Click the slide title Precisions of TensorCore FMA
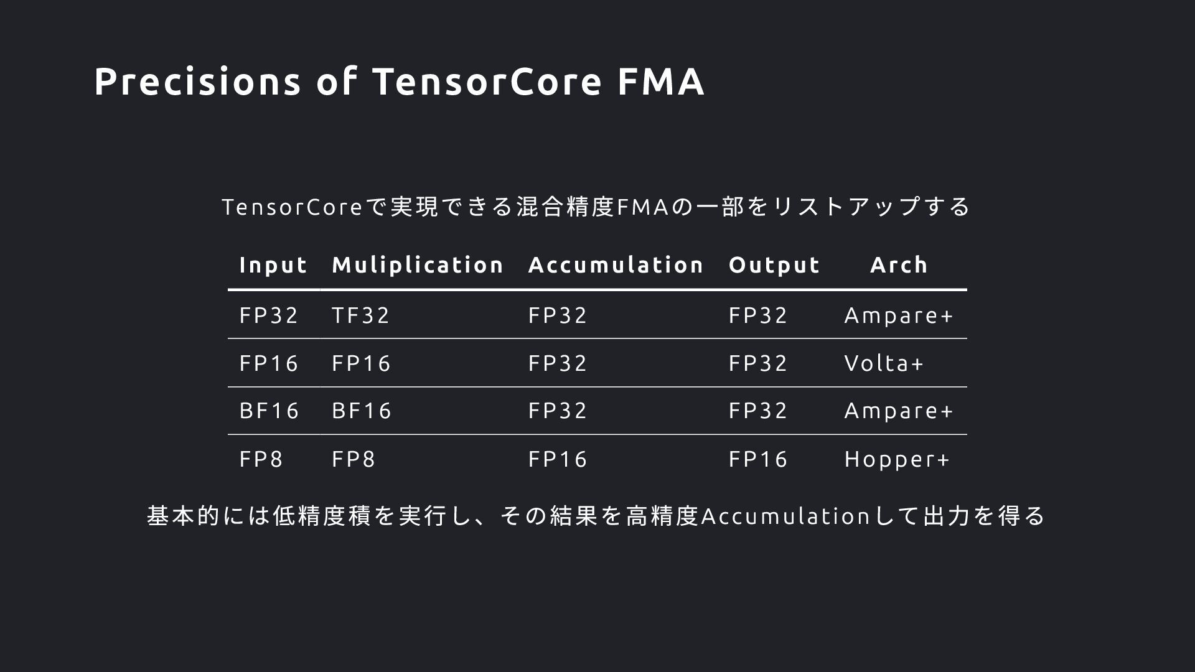Screen dimensions: 1195x672 (399, 82)
